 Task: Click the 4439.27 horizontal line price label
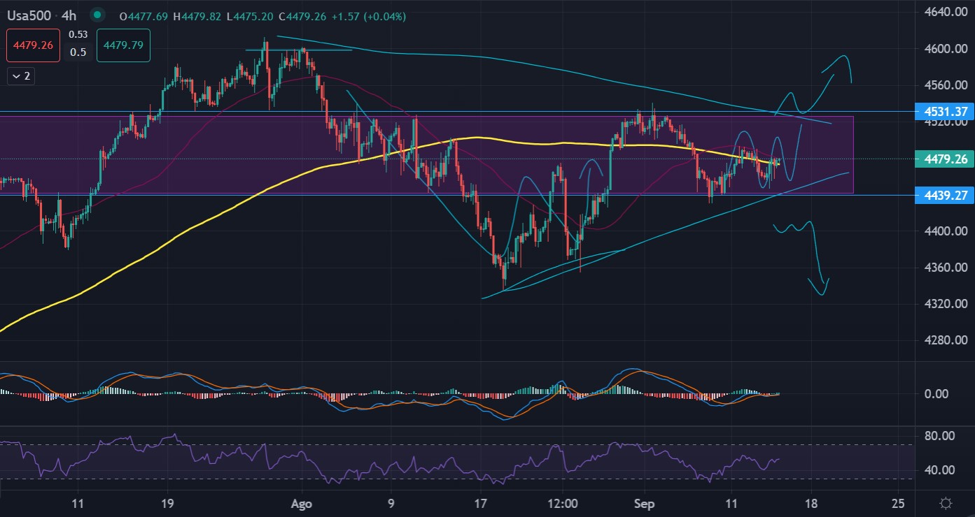coord(945,196)
